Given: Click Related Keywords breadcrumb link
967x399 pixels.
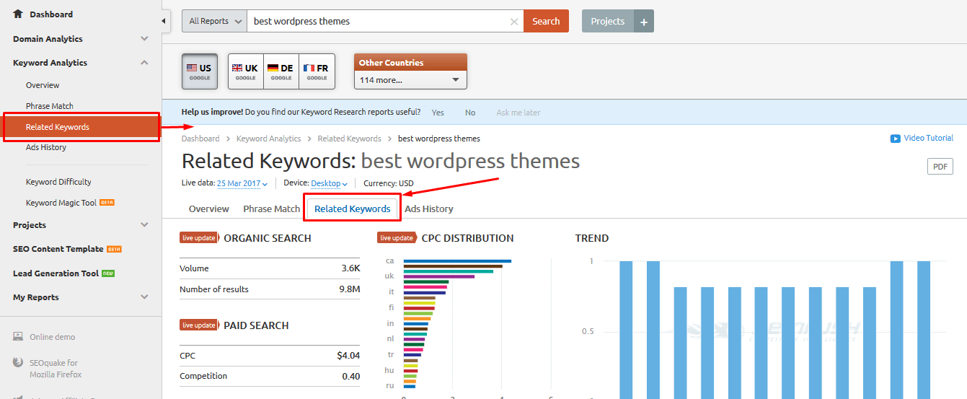Looking at the screenshot, I should click(x=349, y=139).
